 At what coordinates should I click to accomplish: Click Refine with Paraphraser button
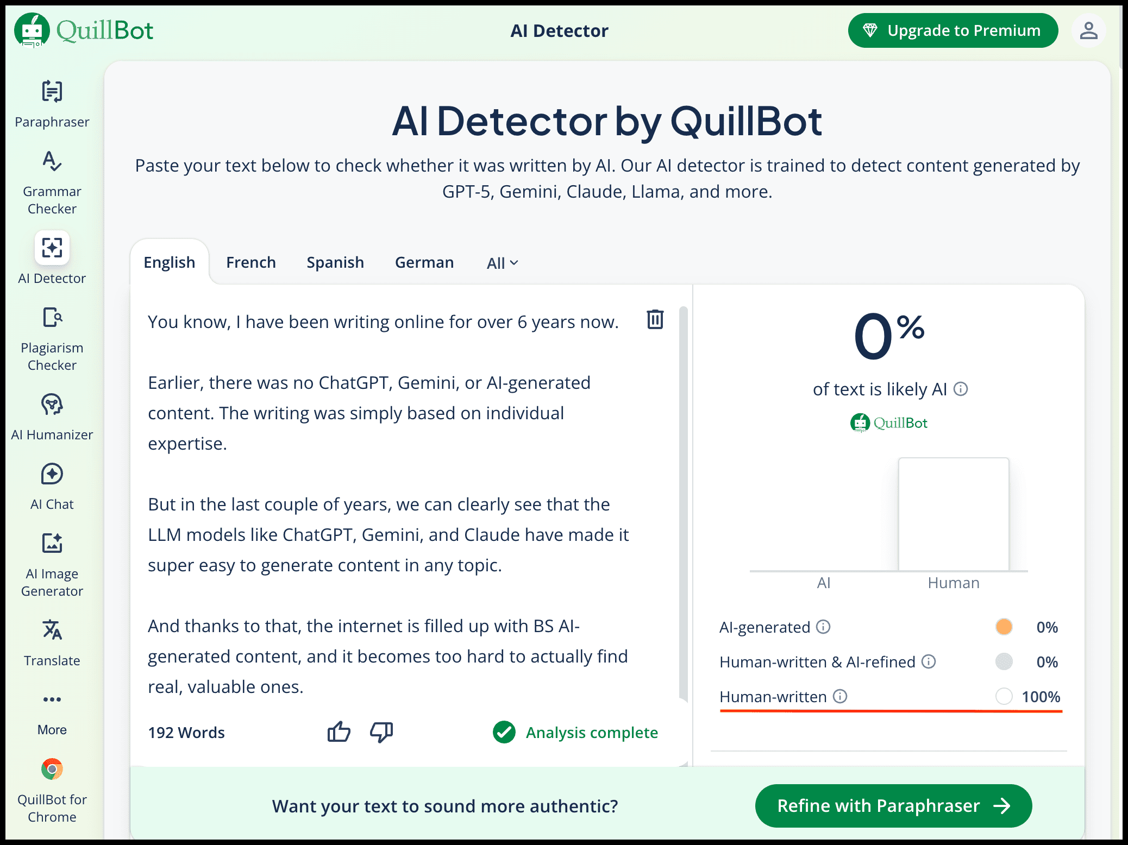893,806
